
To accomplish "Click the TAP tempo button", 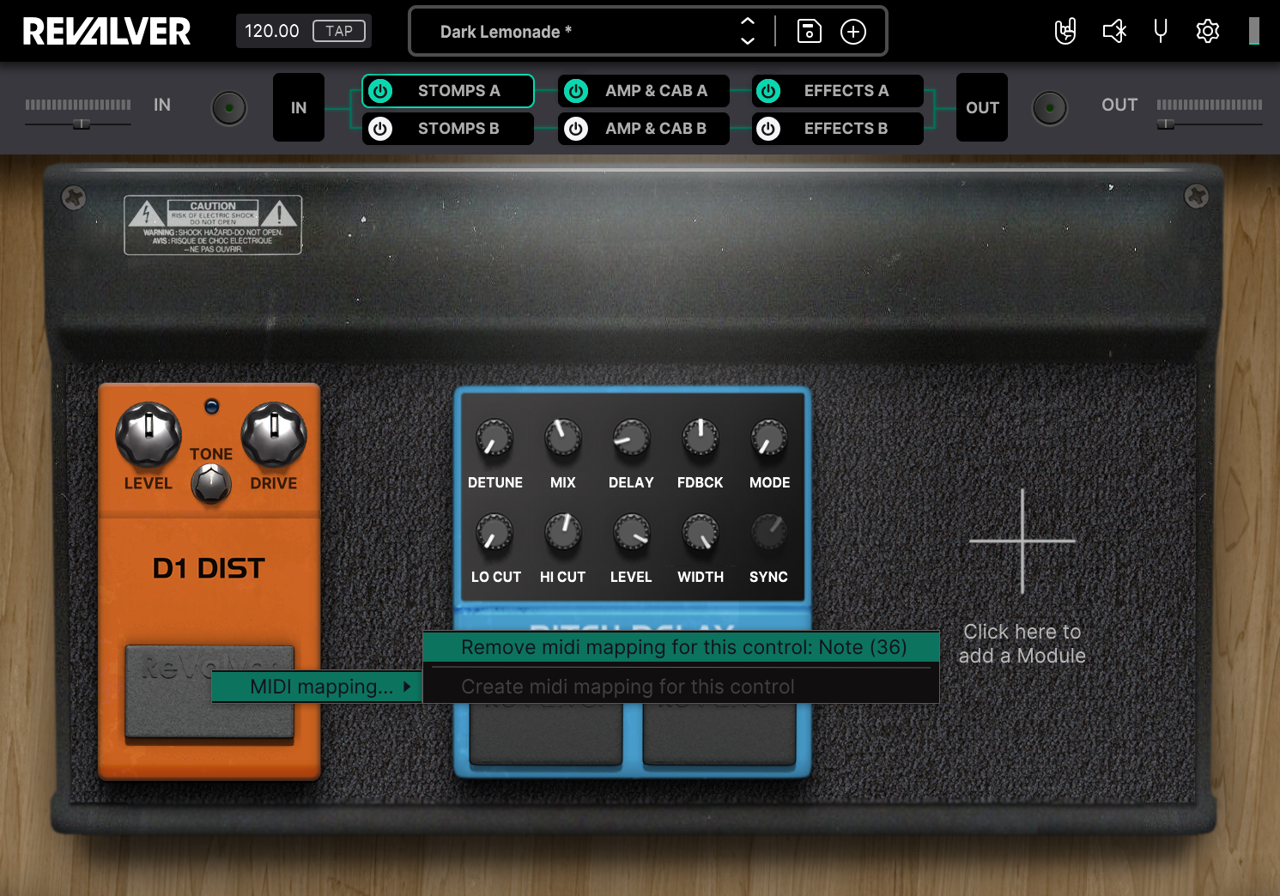I will pyautogui.click(x=339, y=31).
